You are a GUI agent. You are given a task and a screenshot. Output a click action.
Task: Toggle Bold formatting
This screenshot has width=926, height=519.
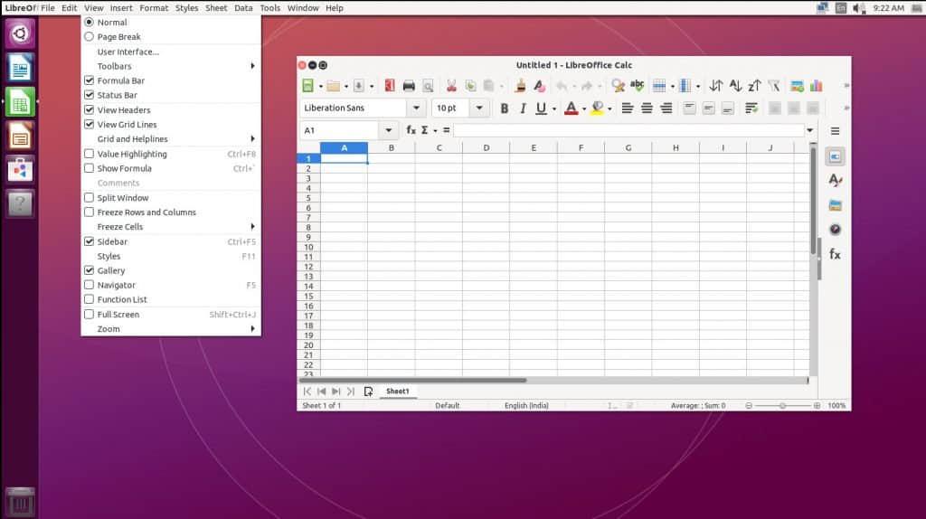[505, 109]
